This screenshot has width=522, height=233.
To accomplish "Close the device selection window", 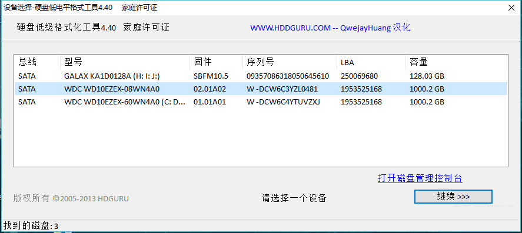I will click(511, 8).
